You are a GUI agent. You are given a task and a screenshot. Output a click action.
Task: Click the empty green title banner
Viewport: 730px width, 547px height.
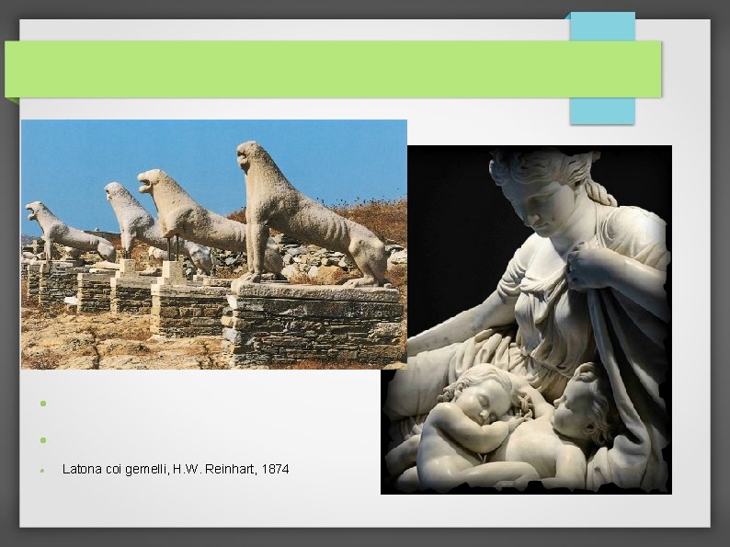point(333,69)
